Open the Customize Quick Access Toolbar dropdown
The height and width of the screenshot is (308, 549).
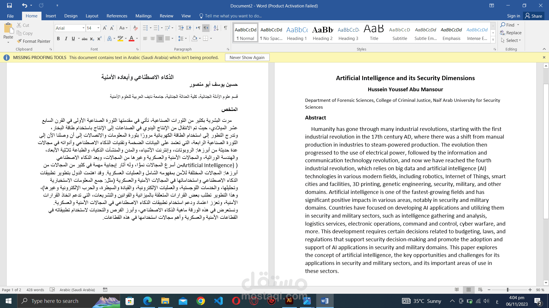57,5
